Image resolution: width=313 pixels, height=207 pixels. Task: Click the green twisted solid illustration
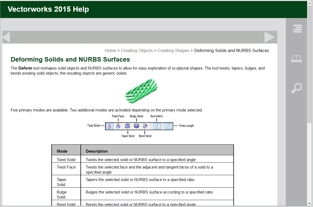[x=141, y=91]
